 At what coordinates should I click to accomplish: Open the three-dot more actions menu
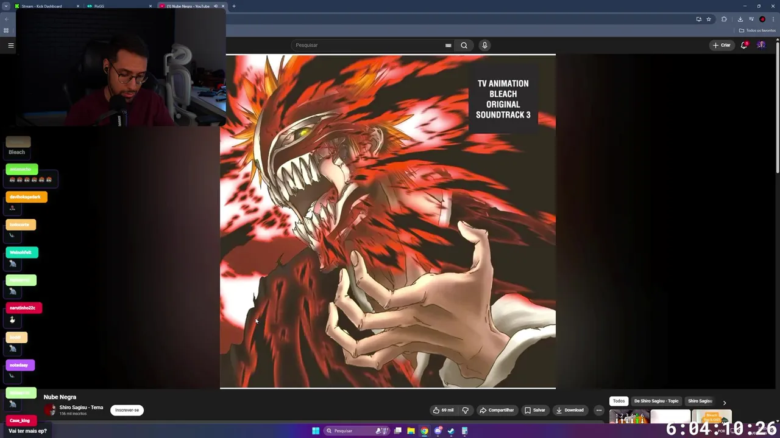point(598,410)
